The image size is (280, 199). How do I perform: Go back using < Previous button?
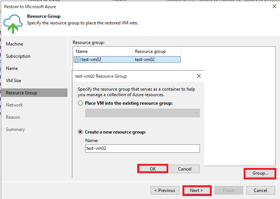[x=165, y=190]
